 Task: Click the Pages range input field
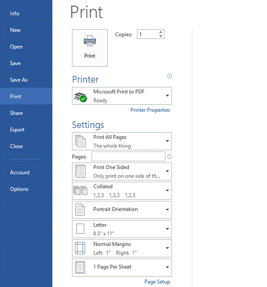point(128,156)
